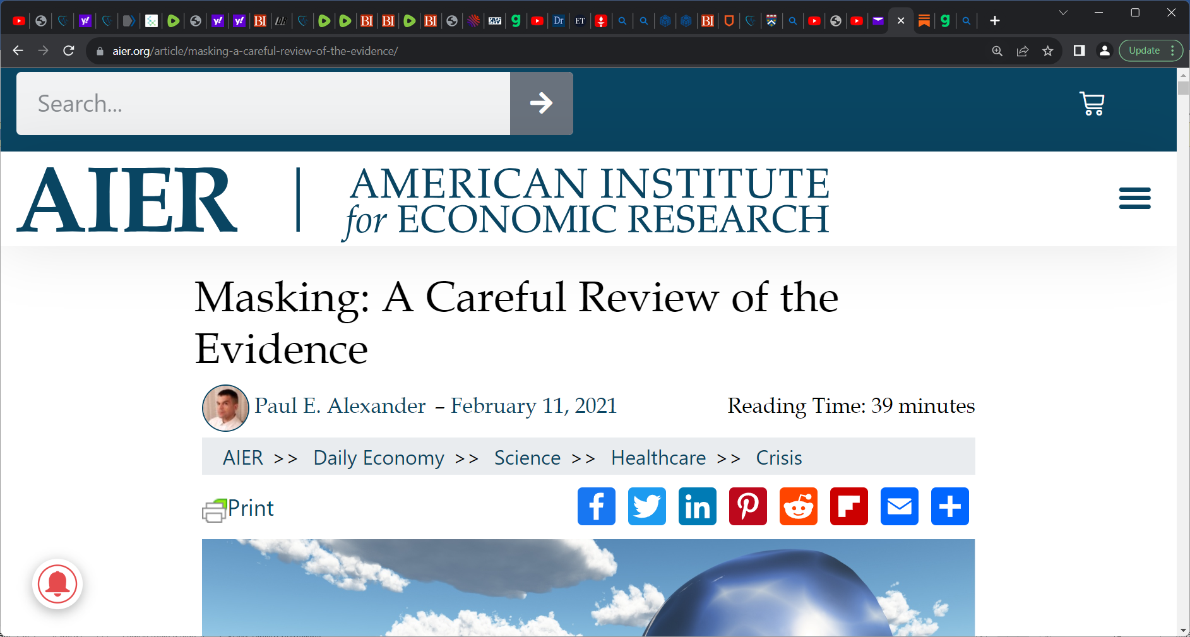Open more share options plus icon
The height and width of the screenshot is (637, 1190).
click(x=950, y=506)
